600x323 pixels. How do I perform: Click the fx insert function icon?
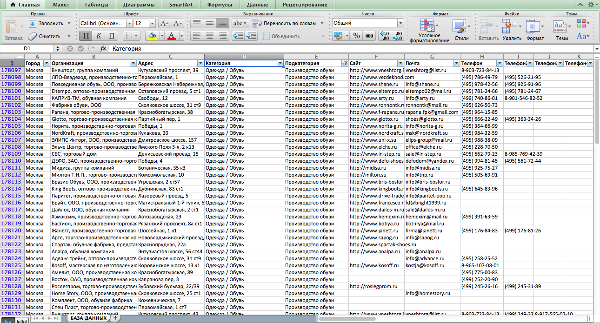coord(103,48)
